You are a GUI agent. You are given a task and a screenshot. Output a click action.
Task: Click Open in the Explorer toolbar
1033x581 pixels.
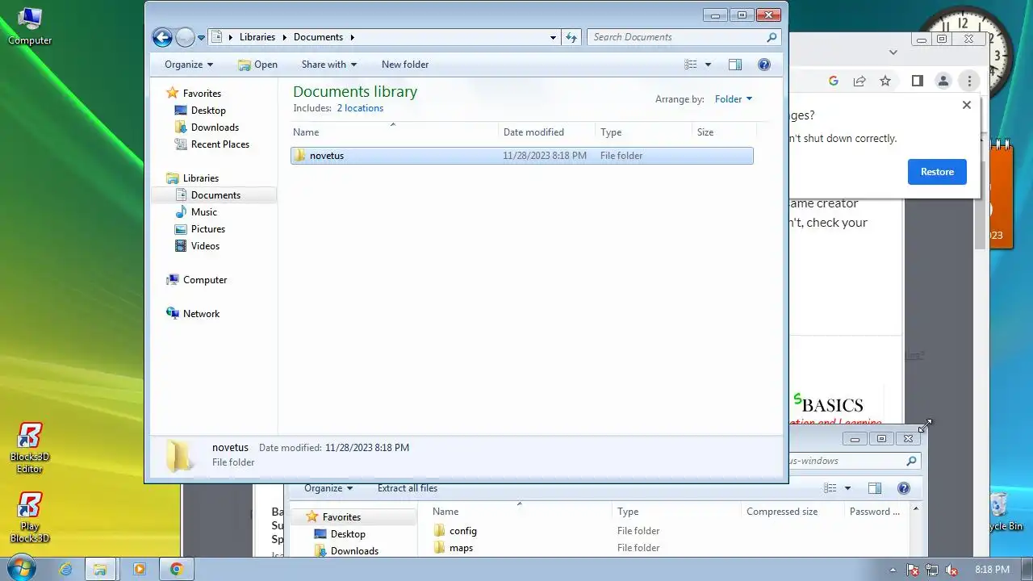tap(257, 65)
